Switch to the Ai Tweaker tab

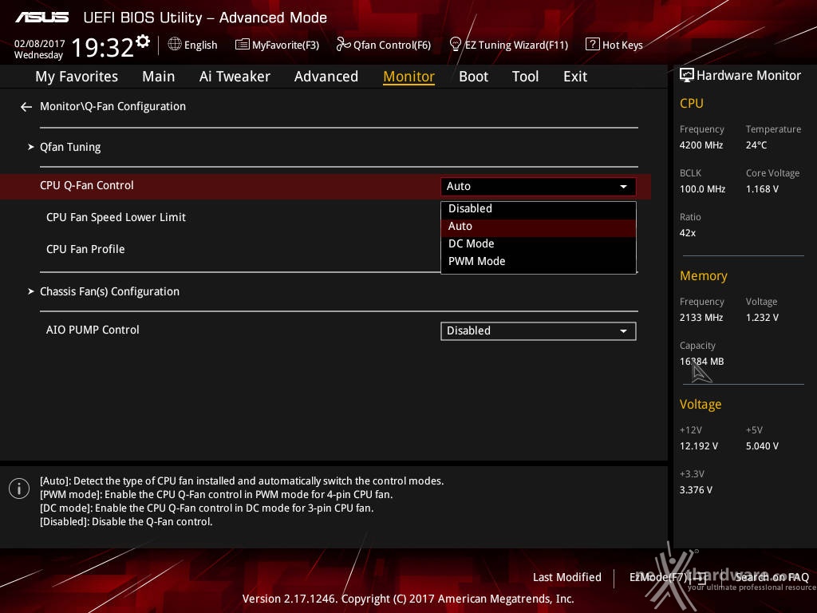pyautogui.click(x=235, y=77)
